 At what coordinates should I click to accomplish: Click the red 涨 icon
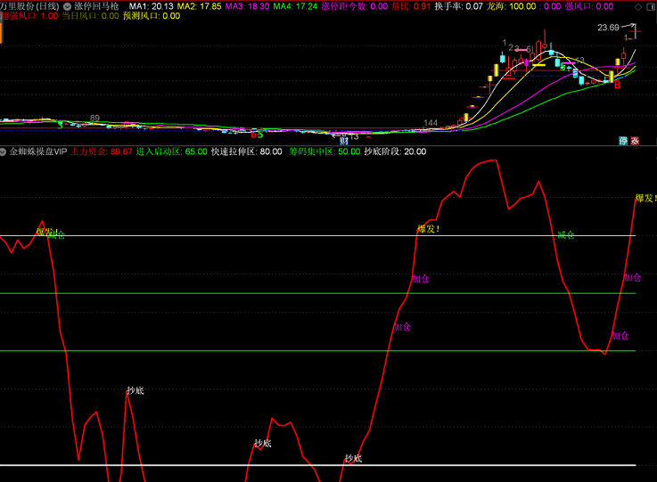tap(635, 141)
